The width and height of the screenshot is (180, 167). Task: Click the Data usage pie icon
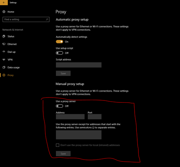point(4,67)
